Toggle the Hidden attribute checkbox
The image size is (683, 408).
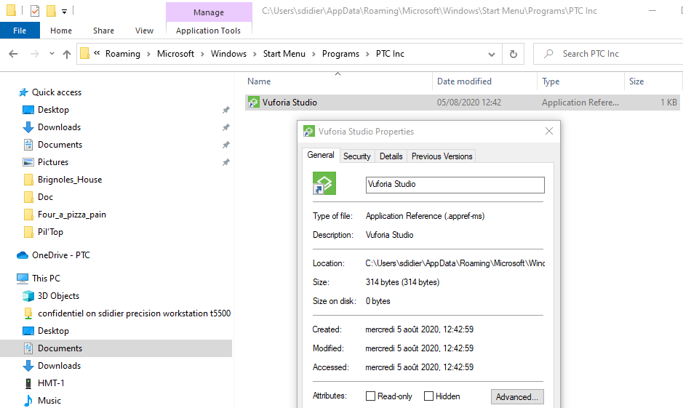click(x=428, y=396)
